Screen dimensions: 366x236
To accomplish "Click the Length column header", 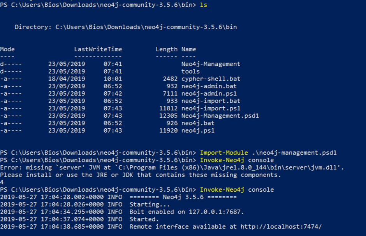I will pos(166,49).
